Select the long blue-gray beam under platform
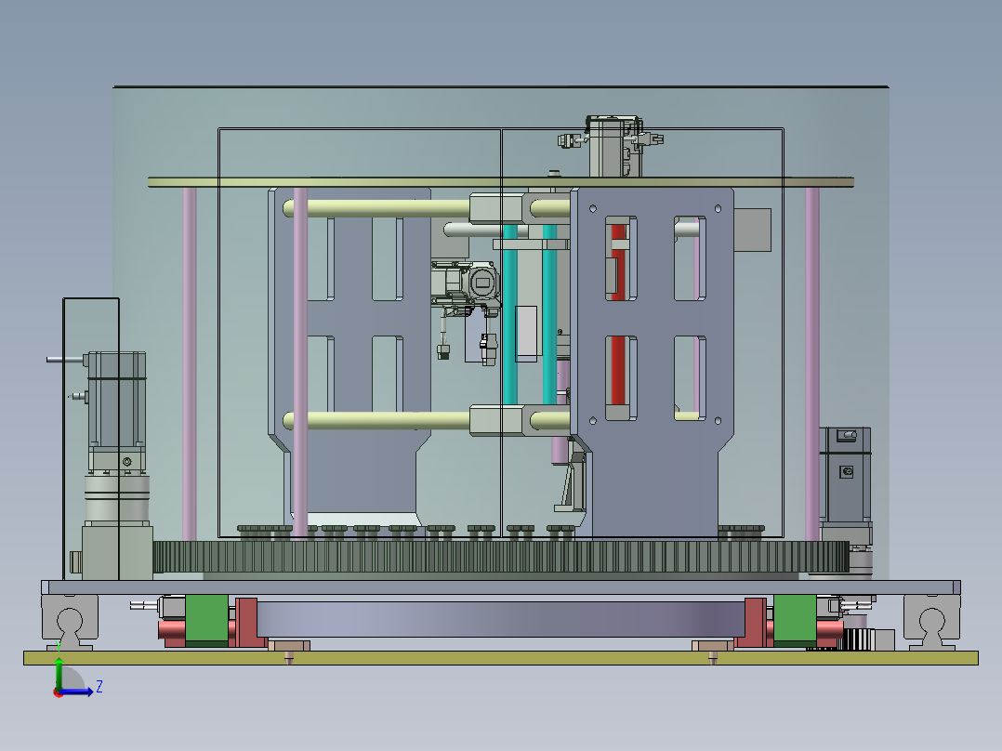1002x751 pixels. point(500,619)
